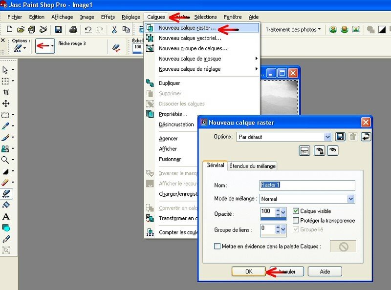Select the Pen nib tool
Image resolution: width=391 pixels, height=290 pixels.
pyautogui.click(x=6, y=239)
